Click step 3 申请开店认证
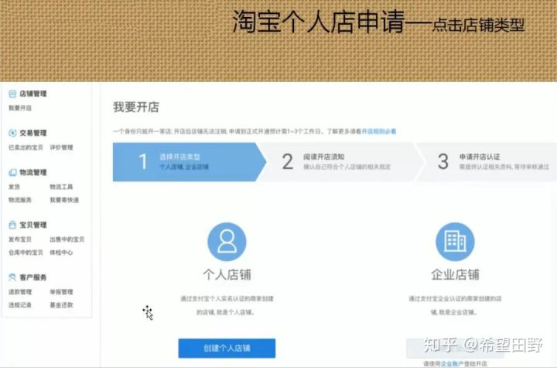The image size is (557, 368). (x=487, y=162)
